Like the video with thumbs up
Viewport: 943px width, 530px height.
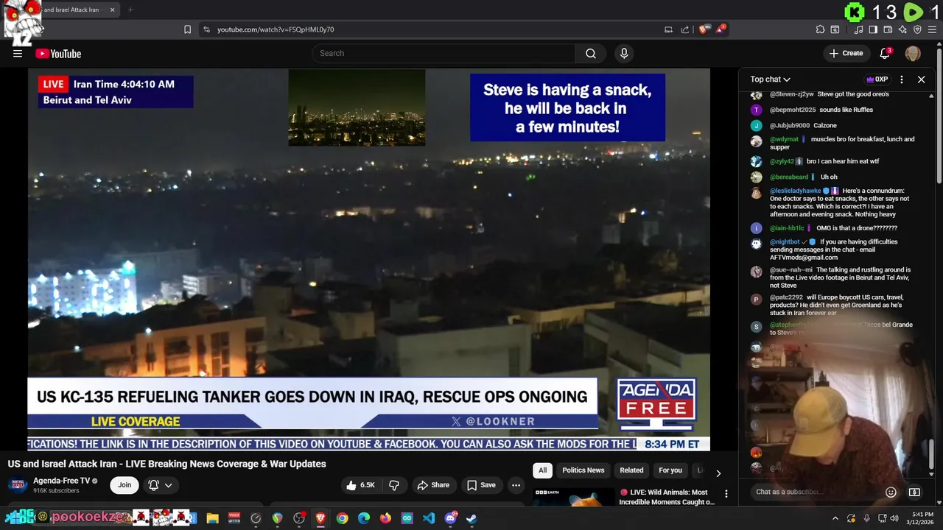[360, 485]
